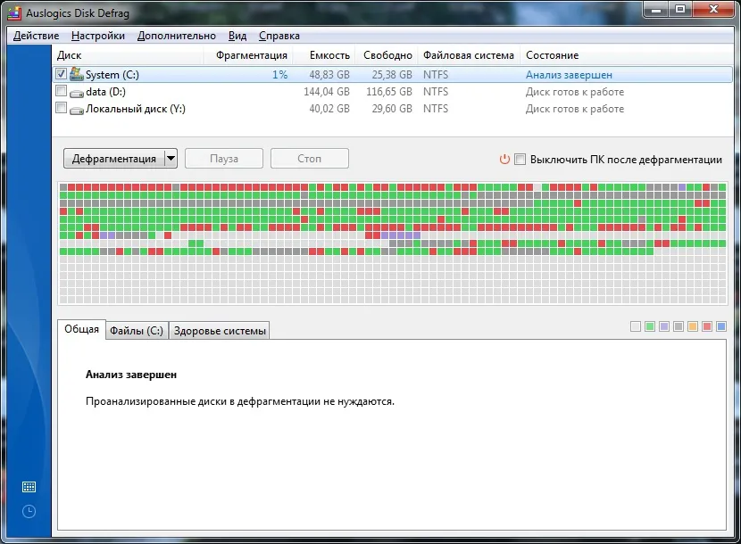Click the gray legend swatch
Image resolution: width=741 pixels, height=544 pixels.
pos(679,326)
